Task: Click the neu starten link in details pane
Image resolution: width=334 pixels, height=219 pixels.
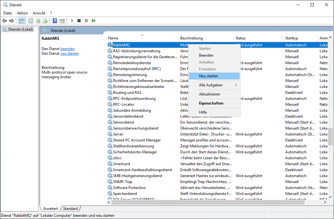Action: point(69,53)
